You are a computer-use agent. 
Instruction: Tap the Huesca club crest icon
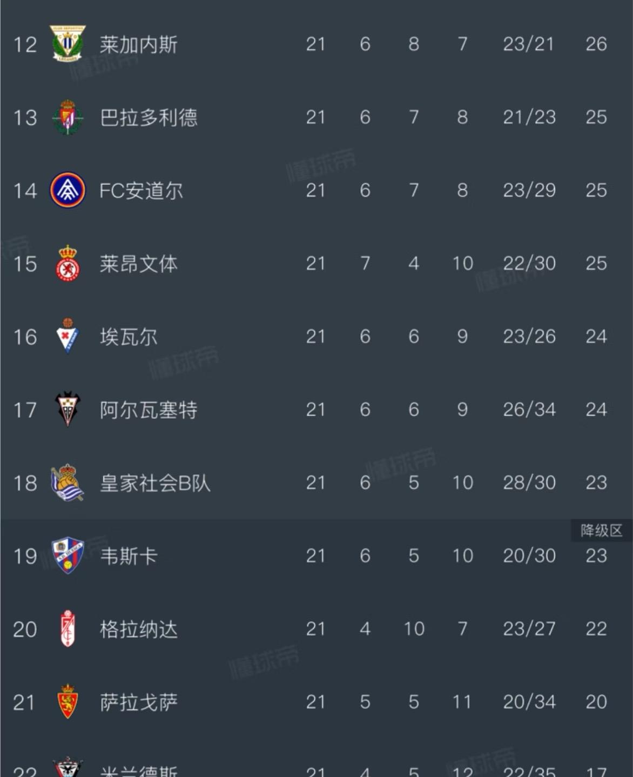tap(68, 555)
